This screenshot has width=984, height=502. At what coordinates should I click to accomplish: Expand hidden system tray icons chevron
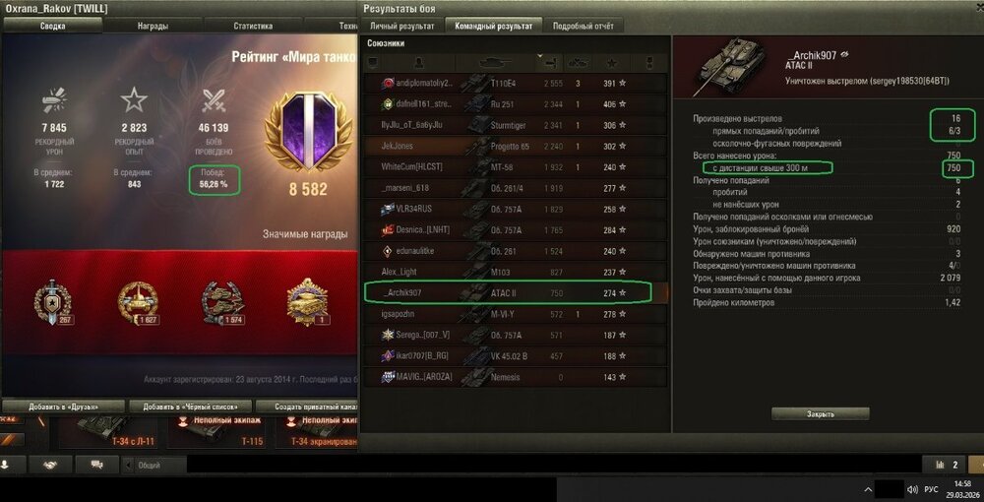868,489
